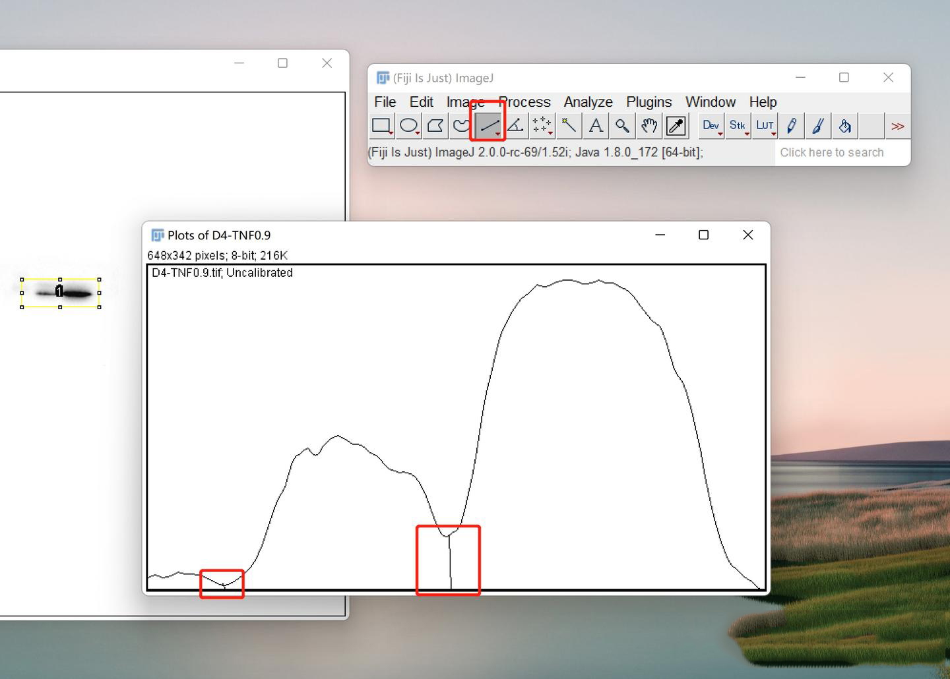Select the Hand scrolling tool
Viewport: 950px width, 679px height.
[x=649, y=126]
